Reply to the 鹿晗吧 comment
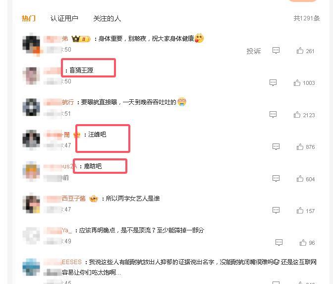 click(276, 179)
